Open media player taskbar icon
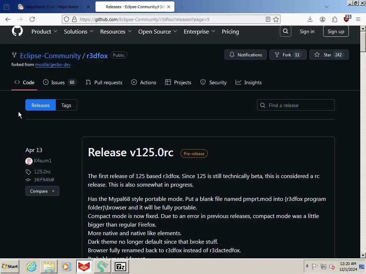 [66, 266]
